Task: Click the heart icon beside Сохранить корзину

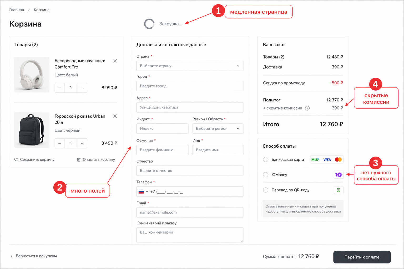Action: pyautogui.click(x=16, y=159)
